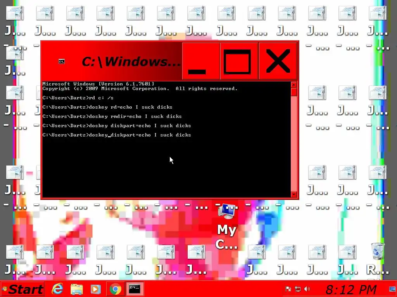Open the Action Center flag icon
Screen dimensions: 397x297
pos(288,289)
